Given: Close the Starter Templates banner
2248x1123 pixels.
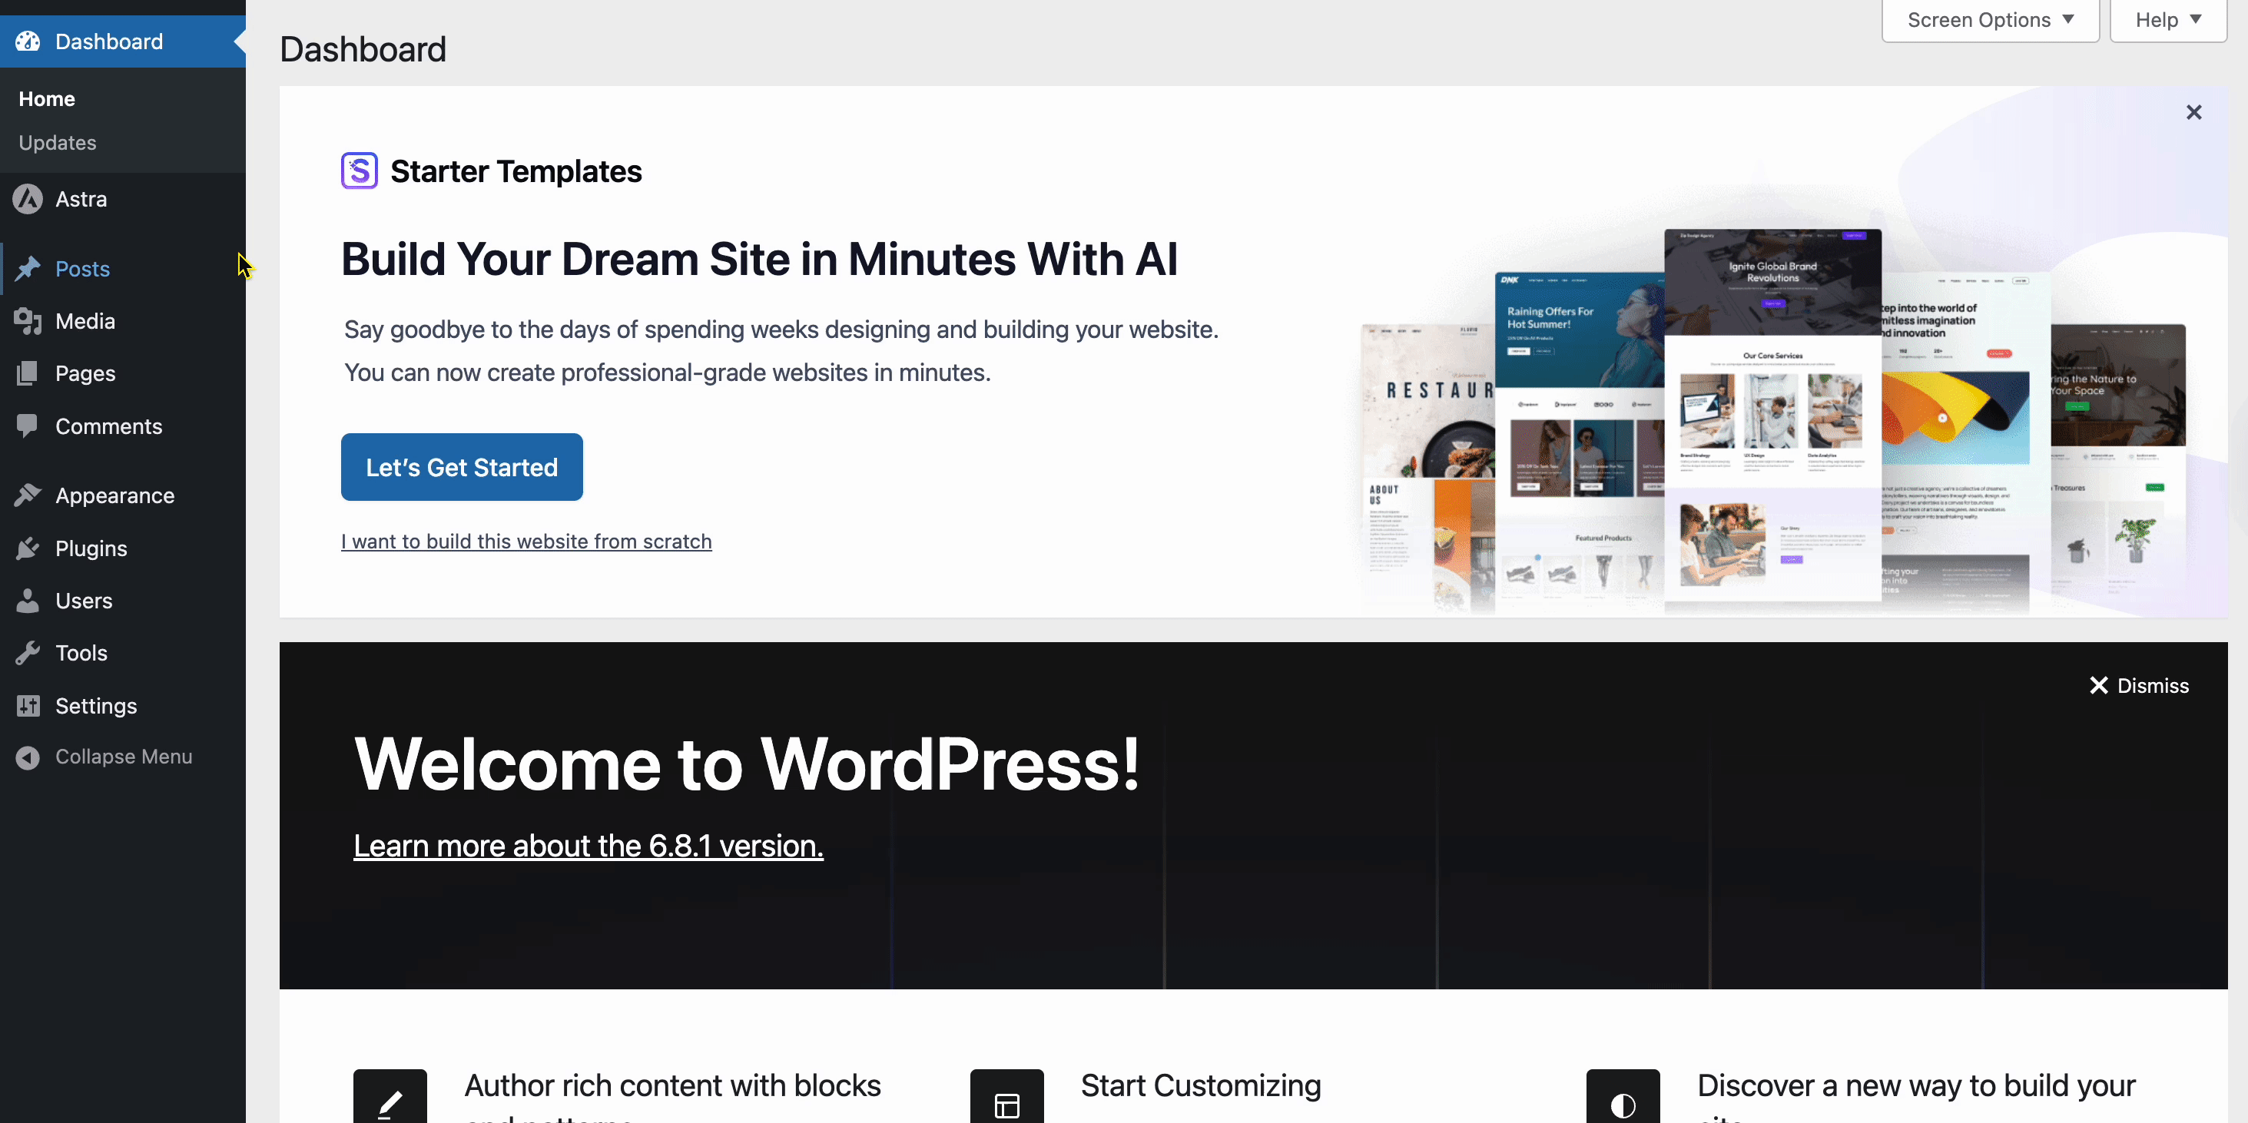Looking at the screenshot, I should click(2193, 113).
